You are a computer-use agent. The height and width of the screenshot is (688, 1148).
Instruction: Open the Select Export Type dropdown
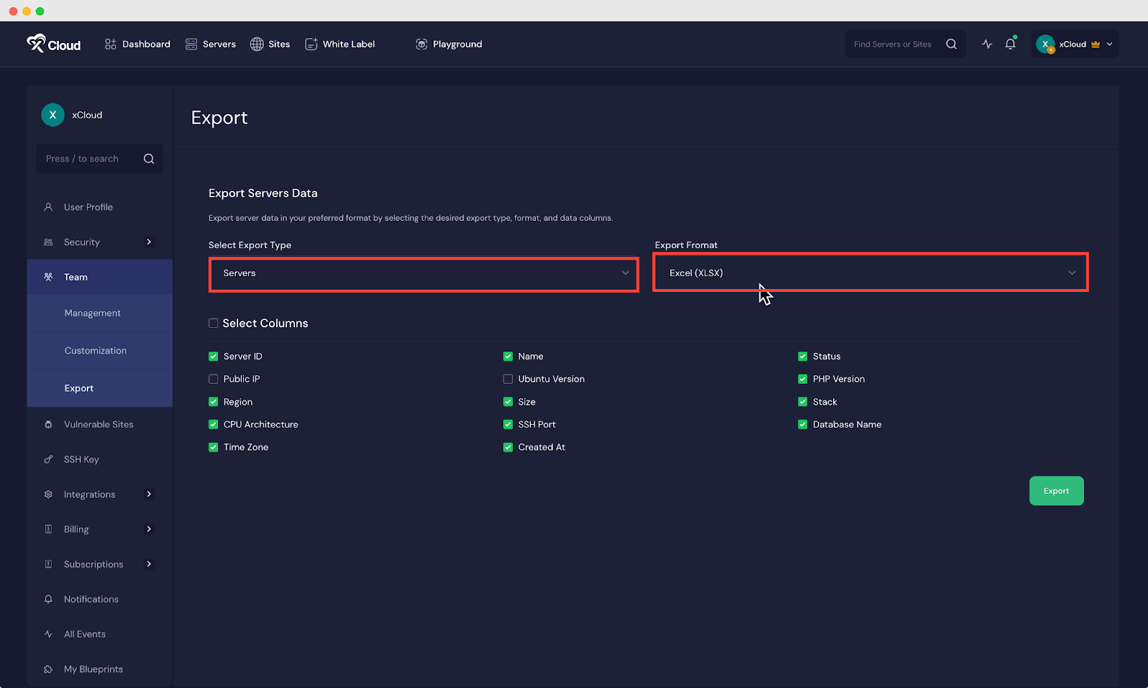pyautogui.click(x=423, y=273)
